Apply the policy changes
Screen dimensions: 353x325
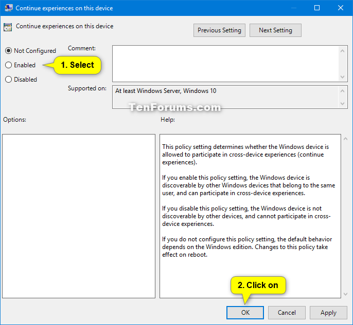click(328, 313)
